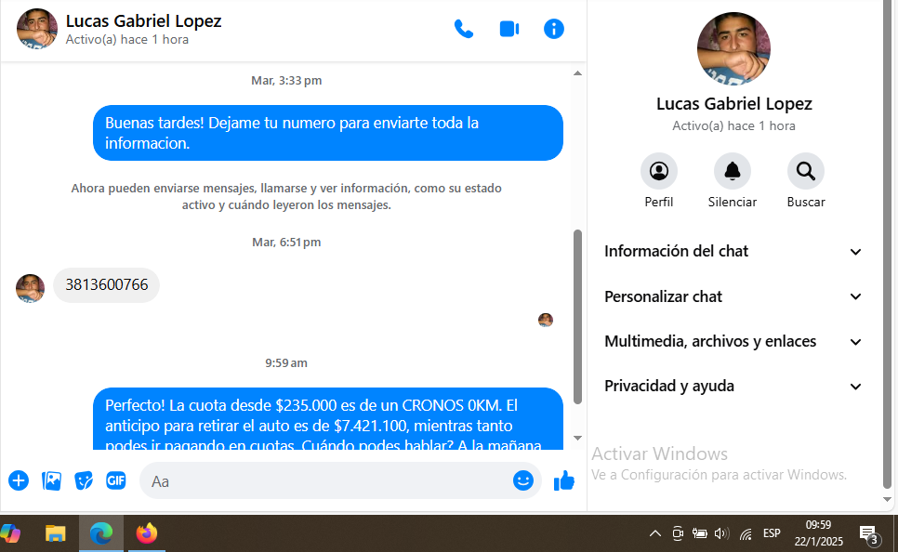Screen dimensions: 898x552
Task: Open the notification center with 3 notifications
Action: tap(869, 535)
